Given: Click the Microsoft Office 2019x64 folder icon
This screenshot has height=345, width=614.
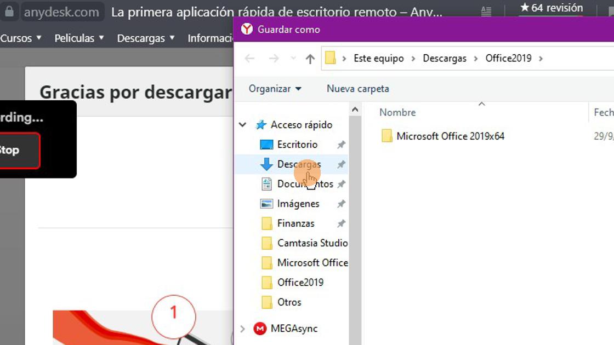Looking at the screenshot, I should (x=387, y=136).
